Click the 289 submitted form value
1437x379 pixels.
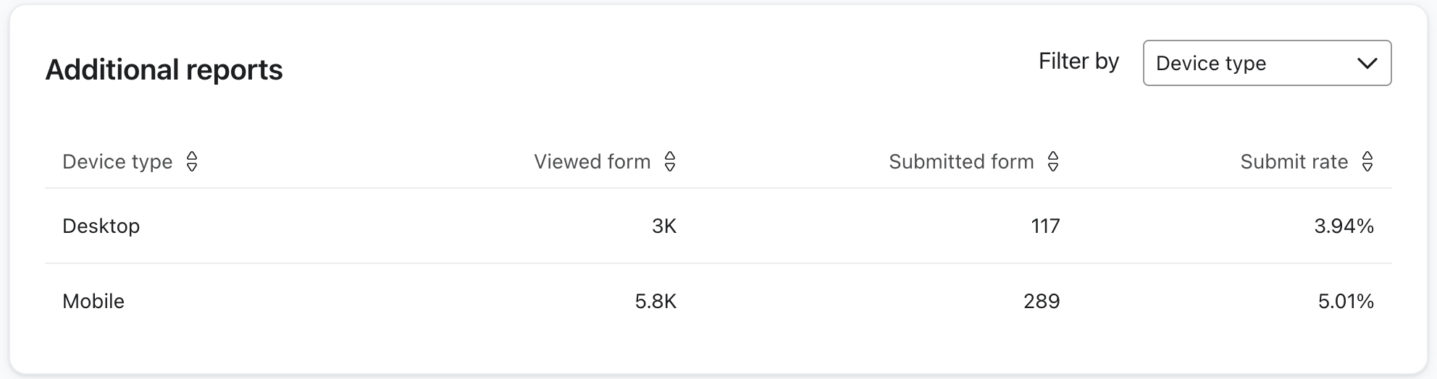click(x=1042, y=301)
